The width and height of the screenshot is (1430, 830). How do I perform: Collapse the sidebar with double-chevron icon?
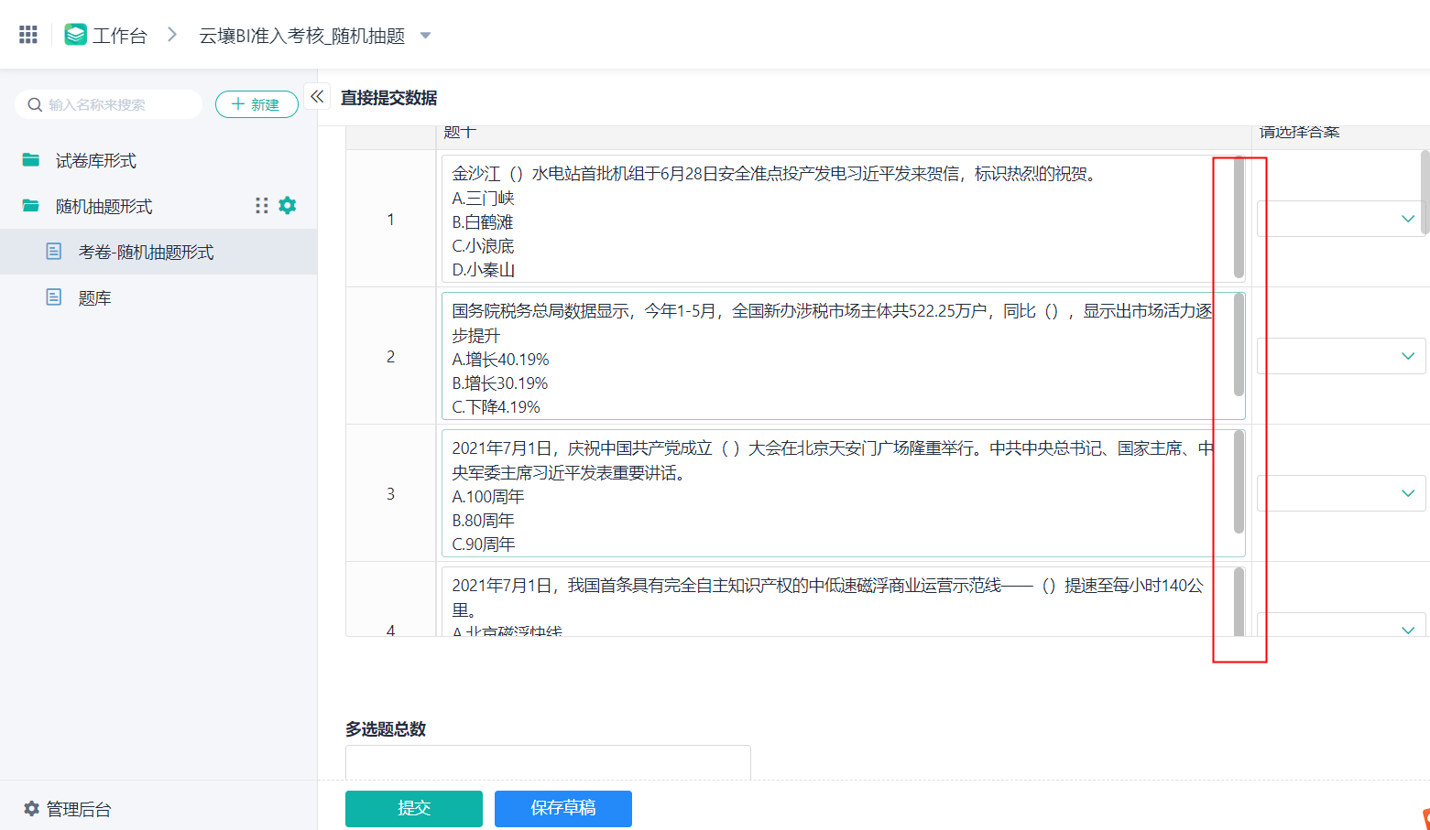pos(317,96)
